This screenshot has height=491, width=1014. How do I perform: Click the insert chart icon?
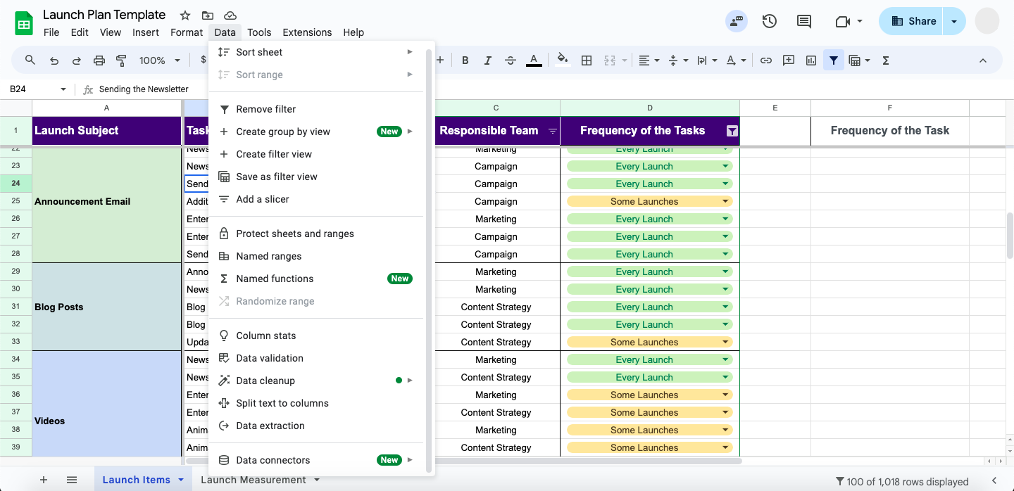811,60
